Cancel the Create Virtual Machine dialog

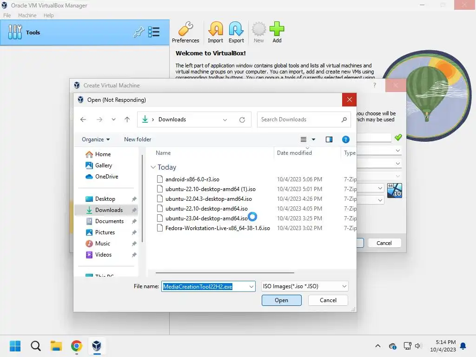tap(384, 243)
